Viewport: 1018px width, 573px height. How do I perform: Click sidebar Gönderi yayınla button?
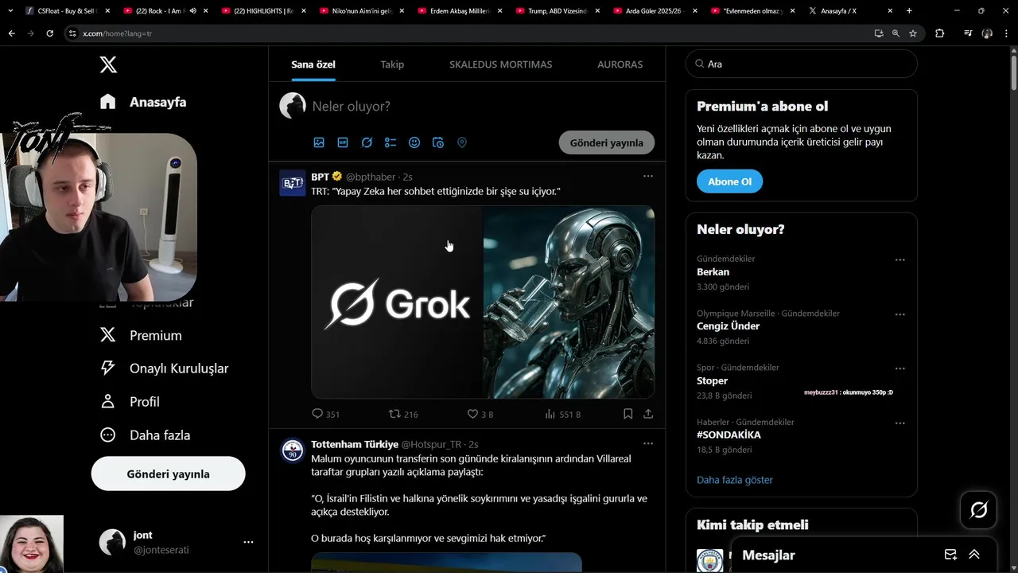coord(169,474)
